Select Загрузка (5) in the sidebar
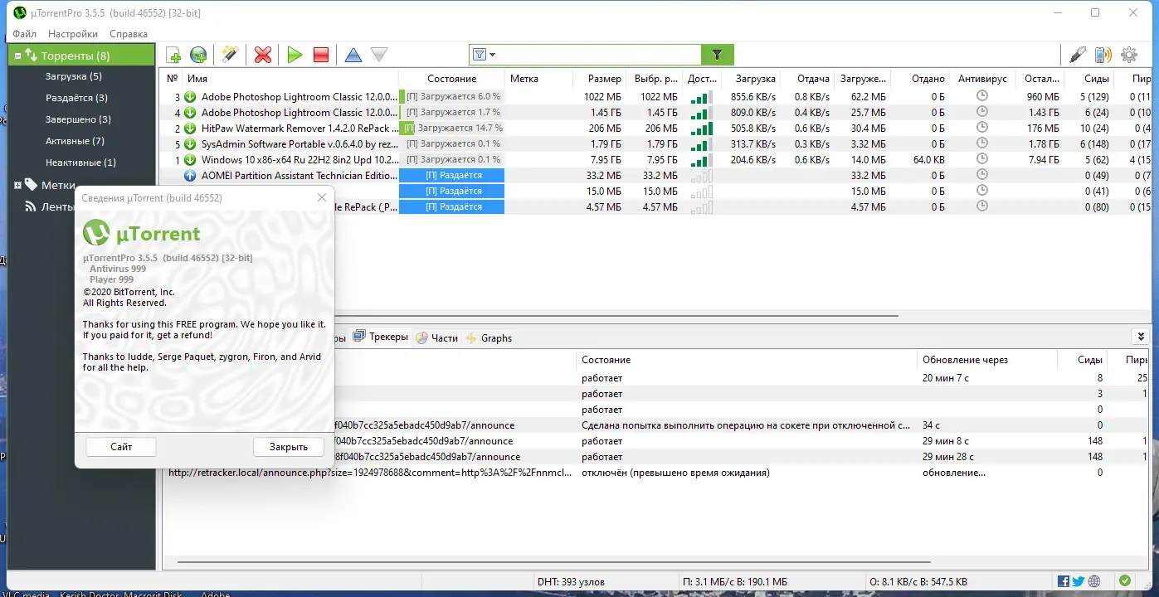This screenshot has height=597, width=1159. [74, 76]
